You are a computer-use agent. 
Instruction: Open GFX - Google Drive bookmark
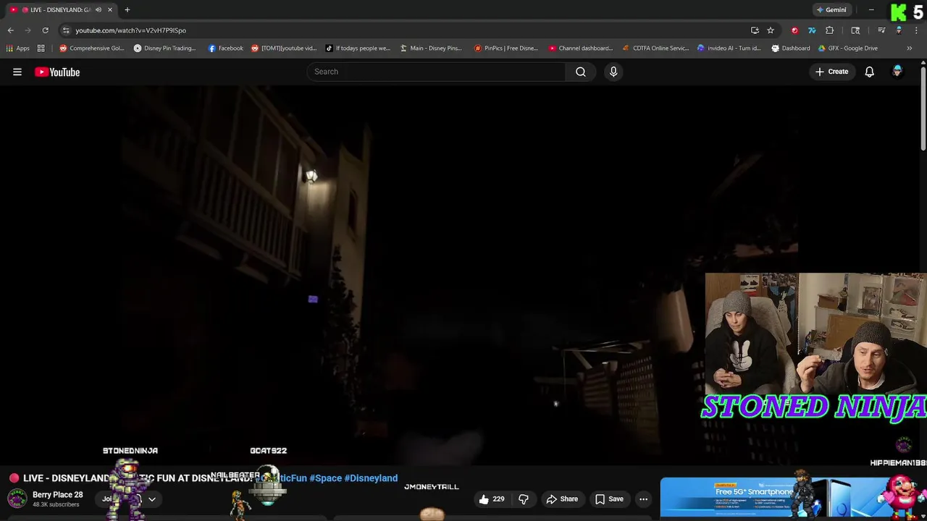[x=847, y=48]
